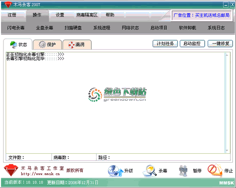Switch to the 状态 tab
This screenshot has height=188, width=236.
coord(18,45)
